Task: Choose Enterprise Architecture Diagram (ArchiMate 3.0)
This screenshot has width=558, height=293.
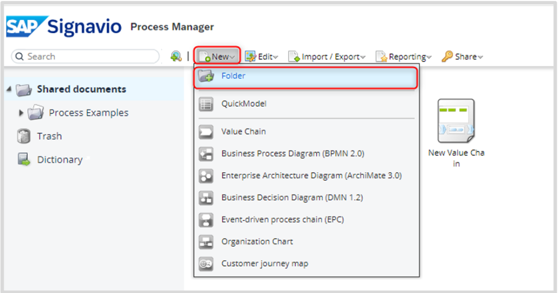Action: [306, 176]
